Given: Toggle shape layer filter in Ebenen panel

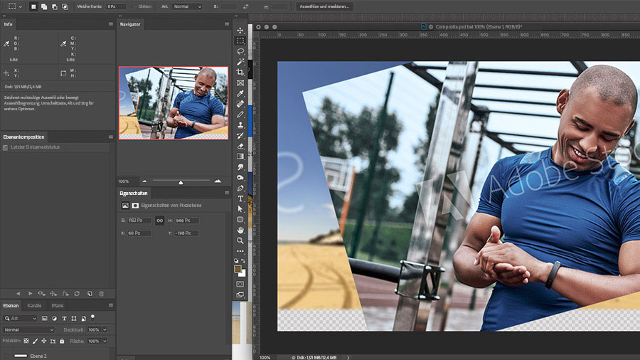Looking at the screenshot, I should pos(74,318).
